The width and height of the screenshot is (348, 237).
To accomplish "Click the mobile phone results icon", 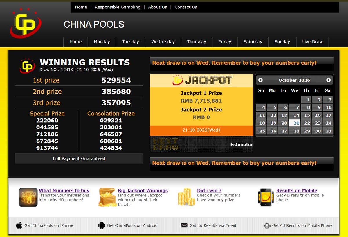I will 266,197.
